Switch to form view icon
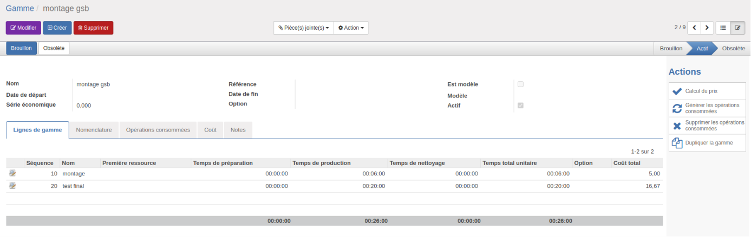Image resolution: width=751 pixels, height=237 pixels. point(737,28)
